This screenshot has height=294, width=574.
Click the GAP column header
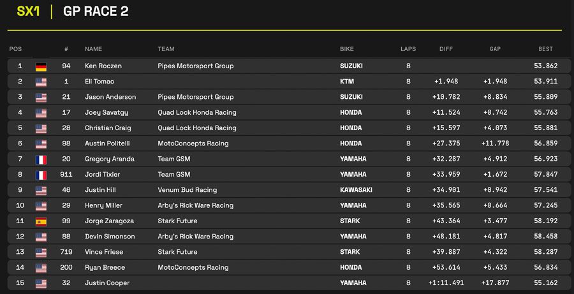click(495, 49)
